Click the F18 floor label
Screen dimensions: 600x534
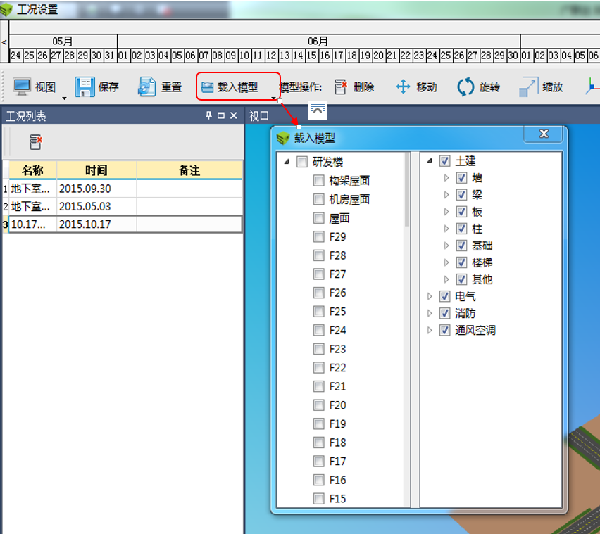[337, 443]
